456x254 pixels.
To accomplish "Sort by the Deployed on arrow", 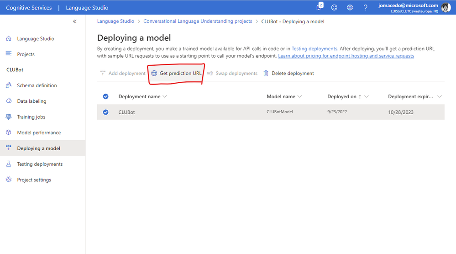I will point(360,96).
